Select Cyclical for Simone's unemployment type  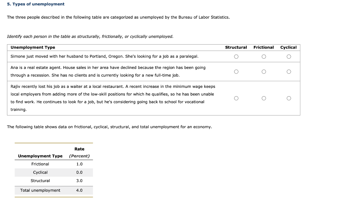(x=288, y=57)
